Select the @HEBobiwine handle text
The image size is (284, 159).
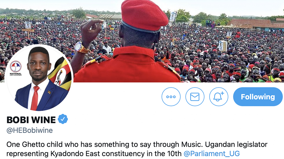[x=30, y=130]
